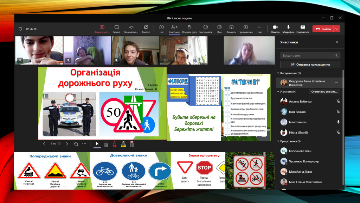Image resolution: width=360 pixels, height=203 pixels.
Task: Open Реагировать emoji reactions
Action: tap(205, 29)
